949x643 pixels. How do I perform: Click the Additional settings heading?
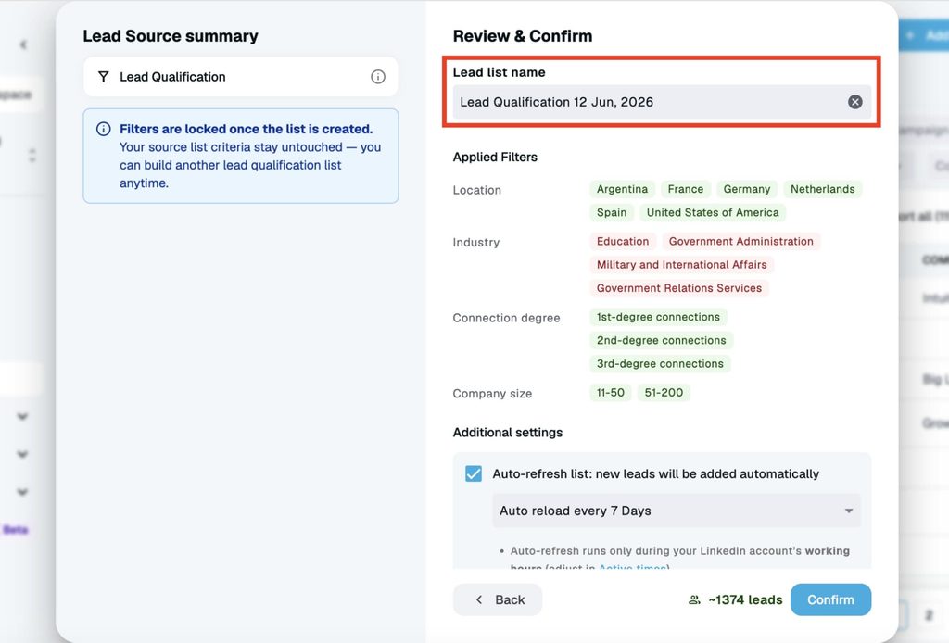pos(508,433)
